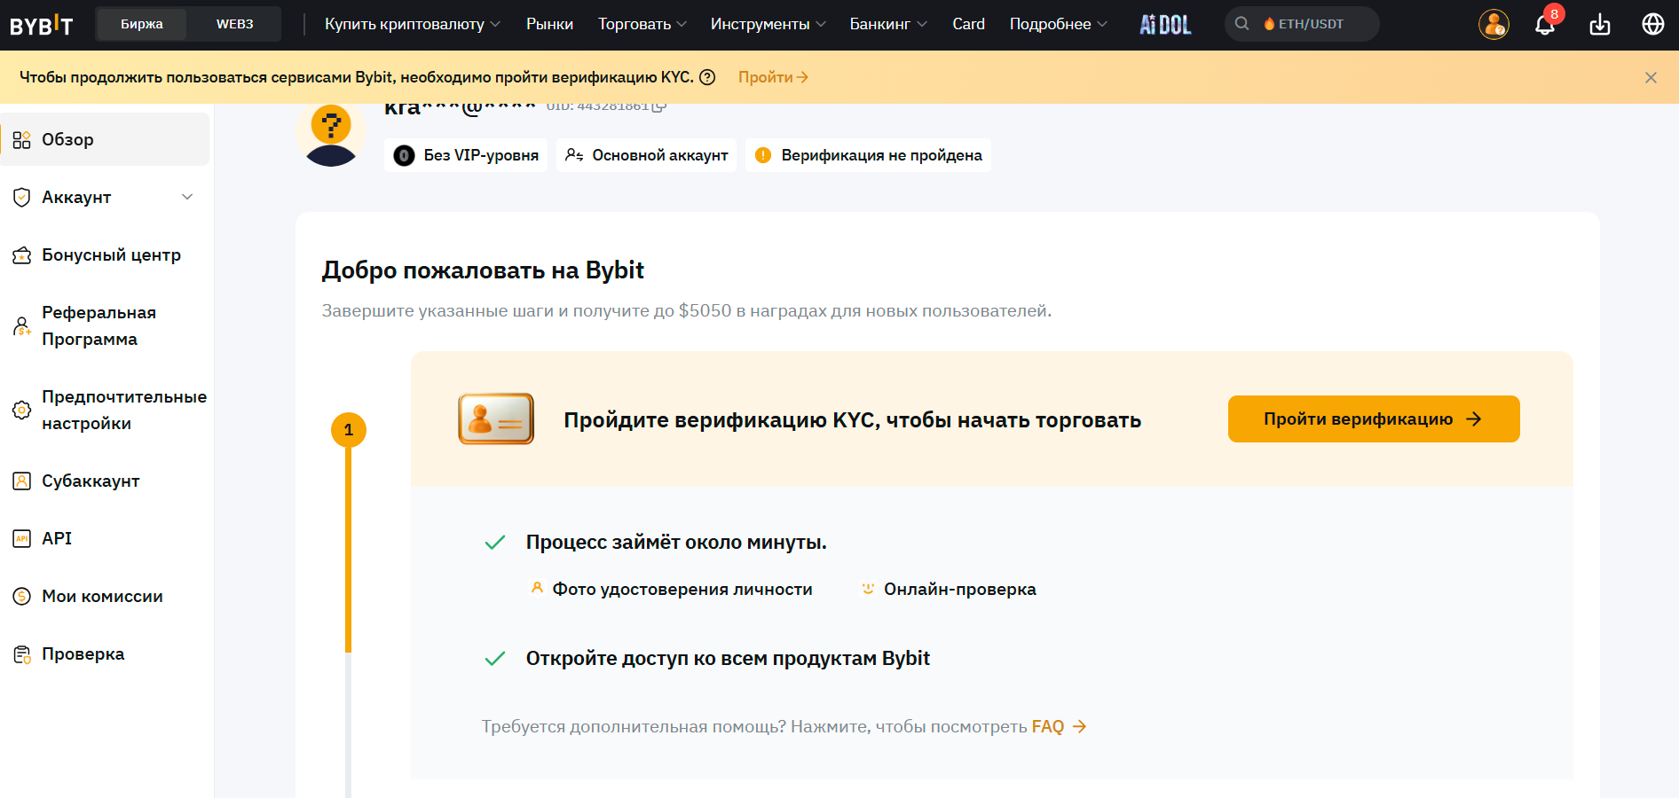Click the KYC help question mark icon

tap(707, 77)
